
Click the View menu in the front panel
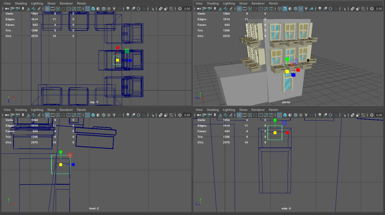pyautogui.click(x=7, y=110)
